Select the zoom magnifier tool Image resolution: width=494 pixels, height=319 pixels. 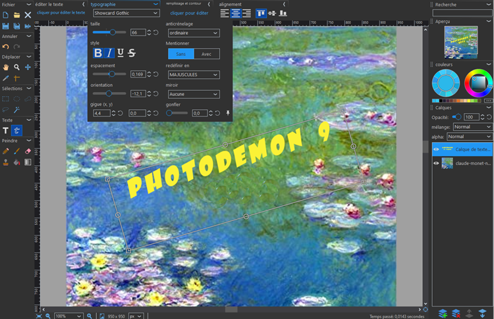[16, 67]
